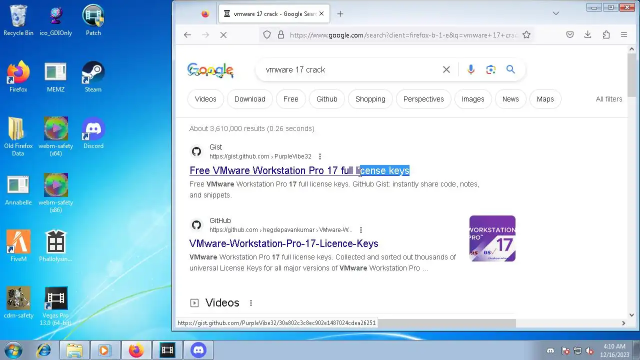Click the horizontal scrollbar right arrow

click(x=623, y=323)
